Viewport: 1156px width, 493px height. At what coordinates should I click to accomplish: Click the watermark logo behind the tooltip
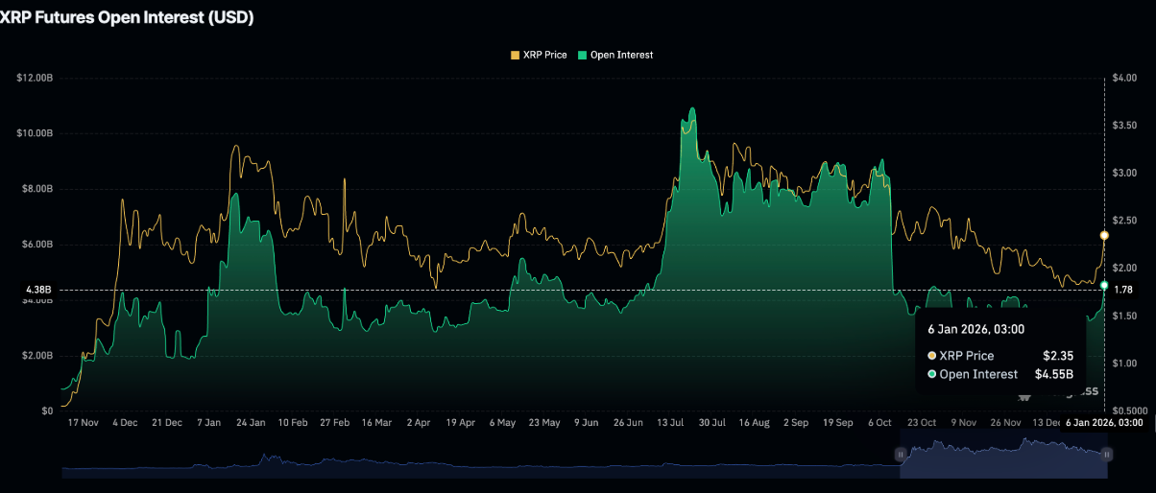tap(1024, 394)
